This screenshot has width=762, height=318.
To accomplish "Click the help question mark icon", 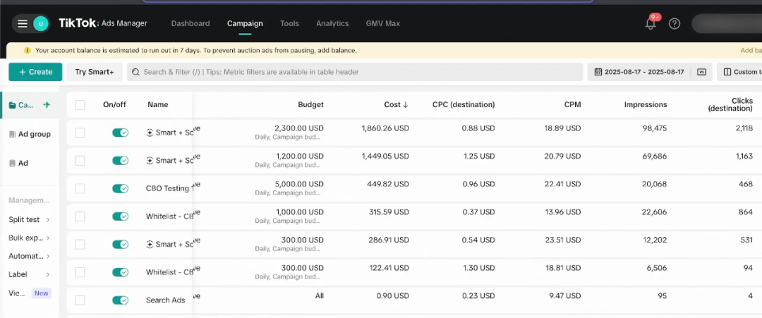I will tap(675, 24).
